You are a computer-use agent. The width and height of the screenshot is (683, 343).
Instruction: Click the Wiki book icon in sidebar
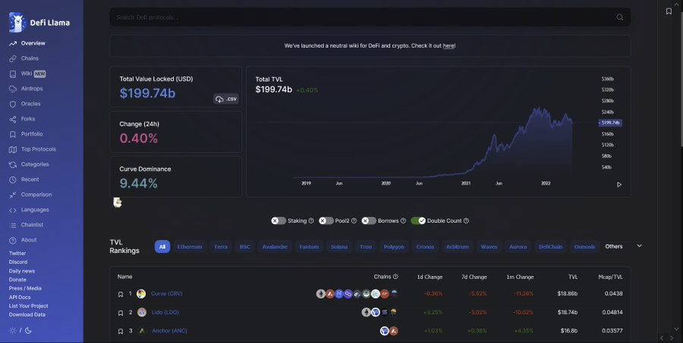[13, 74]
